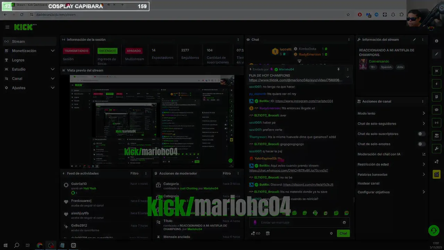
Task: Click the green support headset button
Action: click(434, 230)
